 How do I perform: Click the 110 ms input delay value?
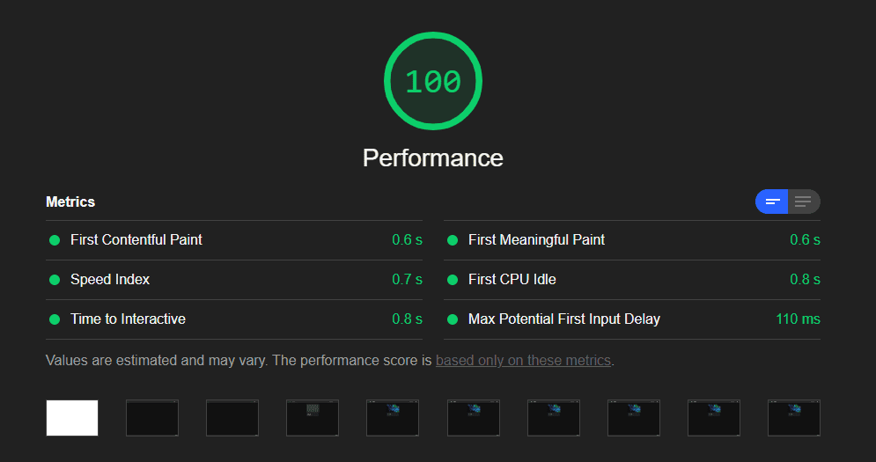click(x=798, y=319)
